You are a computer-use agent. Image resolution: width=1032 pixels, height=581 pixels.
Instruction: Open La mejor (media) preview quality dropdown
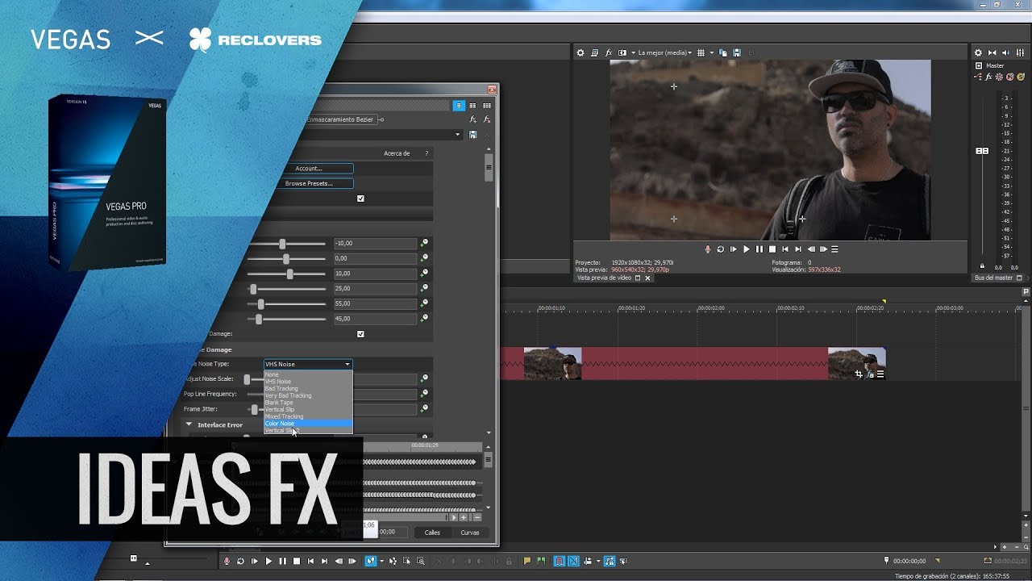[x=664, y=52]
